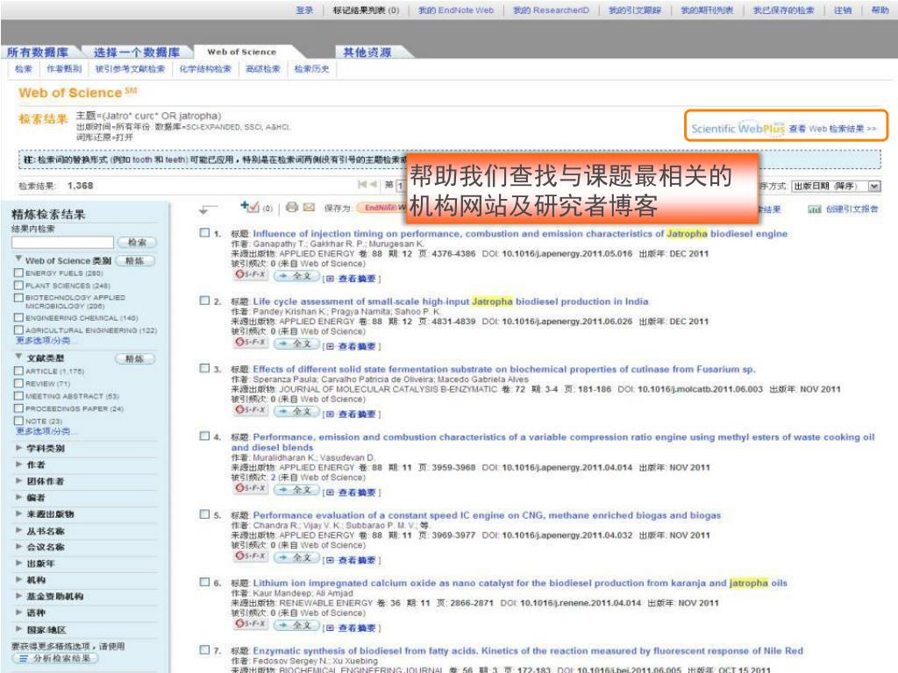
Task: Open 作者甄别 search menu item
Action: (63, 68)
